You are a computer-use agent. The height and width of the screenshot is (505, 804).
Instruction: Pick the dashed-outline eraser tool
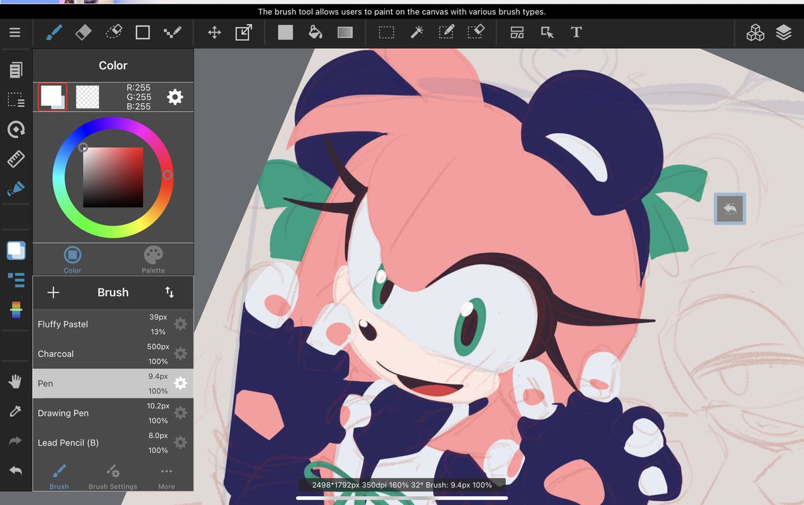click(x=113, y=32)
